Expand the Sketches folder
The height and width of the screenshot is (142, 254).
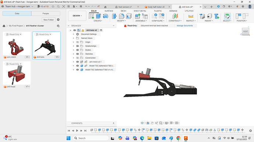click(73, 54)
